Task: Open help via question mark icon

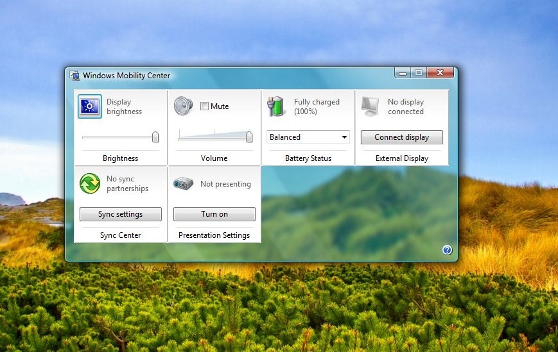Action: point(447,250)
